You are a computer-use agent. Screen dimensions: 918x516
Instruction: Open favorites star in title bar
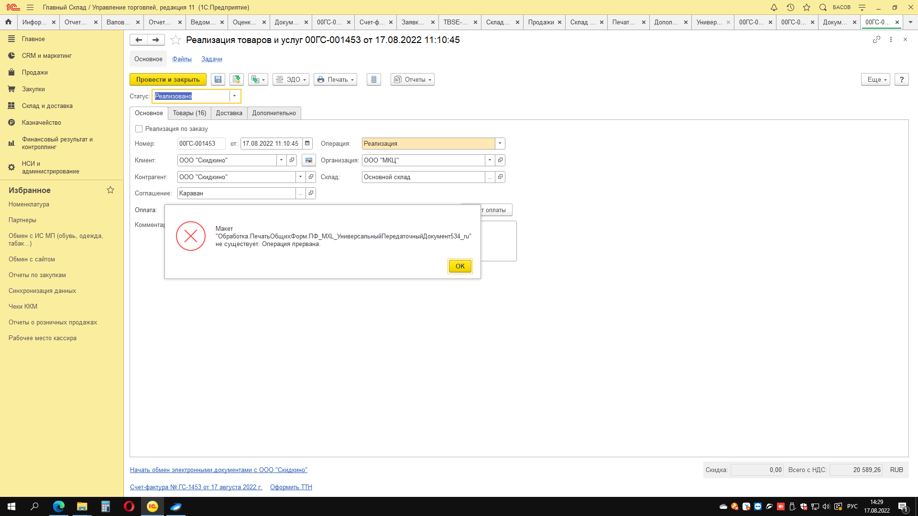[806, 7]
